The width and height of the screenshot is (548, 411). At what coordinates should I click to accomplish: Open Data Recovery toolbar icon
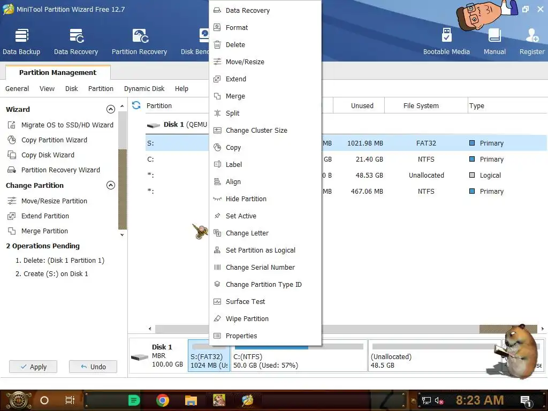point(76,42)
